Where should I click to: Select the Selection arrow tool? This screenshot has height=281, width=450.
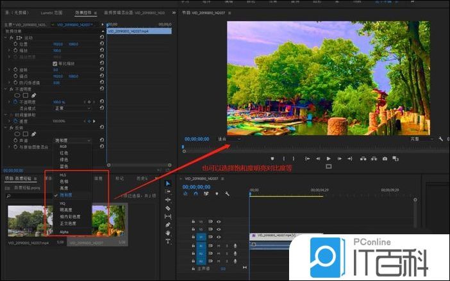168,184
